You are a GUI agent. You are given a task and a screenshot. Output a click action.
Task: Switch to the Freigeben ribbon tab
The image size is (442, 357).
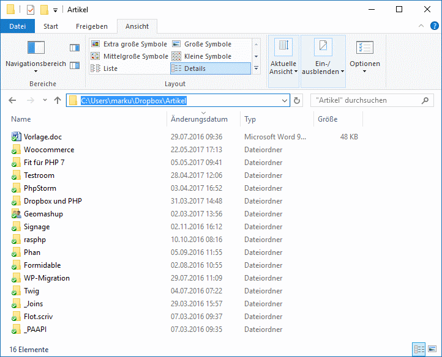92,26
